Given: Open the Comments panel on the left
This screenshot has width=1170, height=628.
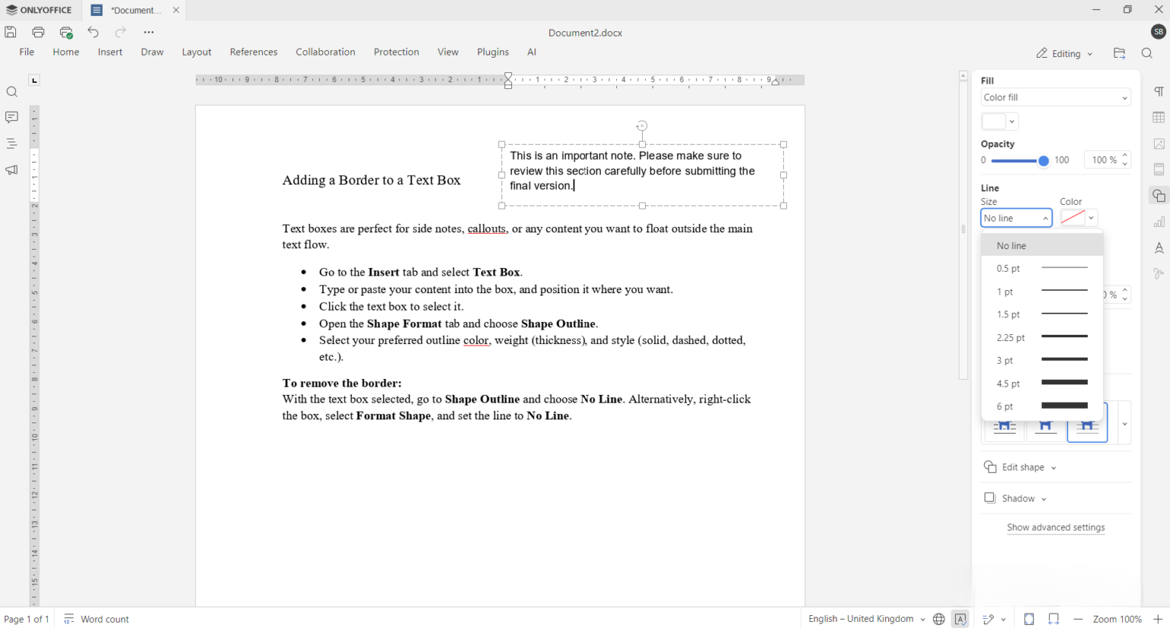Looking at the screenshot, I should tap(11, 117).
